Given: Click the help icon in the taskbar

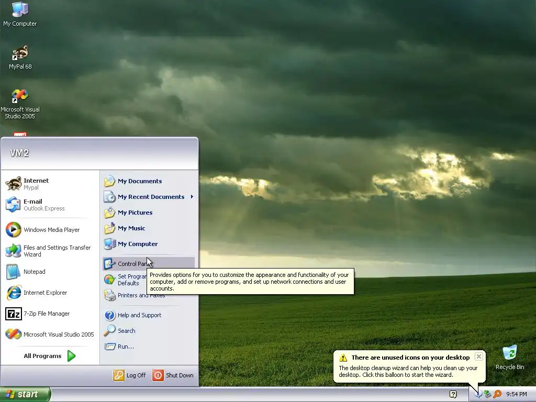Looking at the screenshot, I should (453, 394).
